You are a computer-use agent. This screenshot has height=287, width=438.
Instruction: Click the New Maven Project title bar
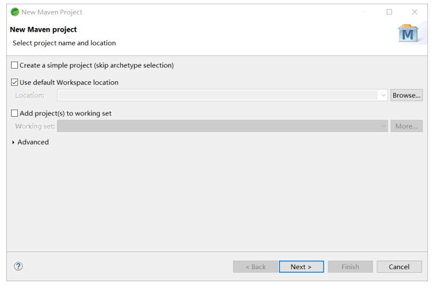211,12
